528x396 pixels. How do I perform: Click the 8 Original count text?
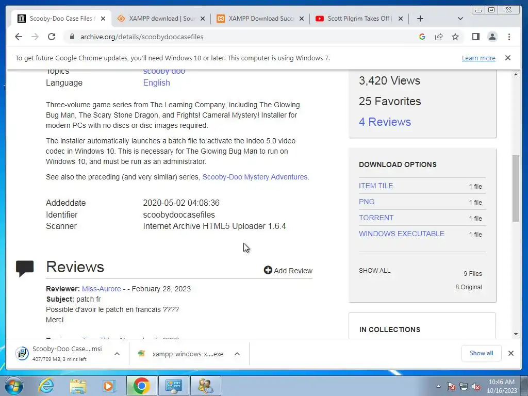click(x=468, y=287)
